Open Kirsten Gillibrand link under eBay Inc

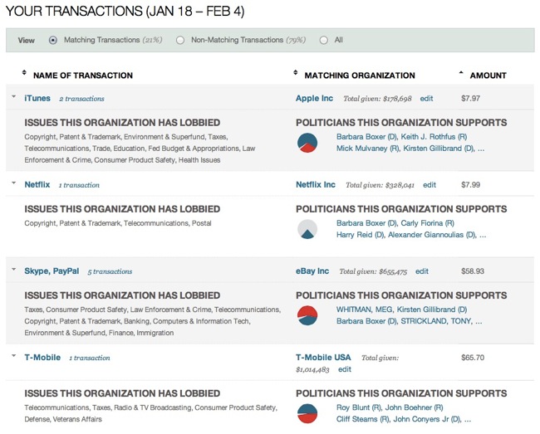[432, 310]
